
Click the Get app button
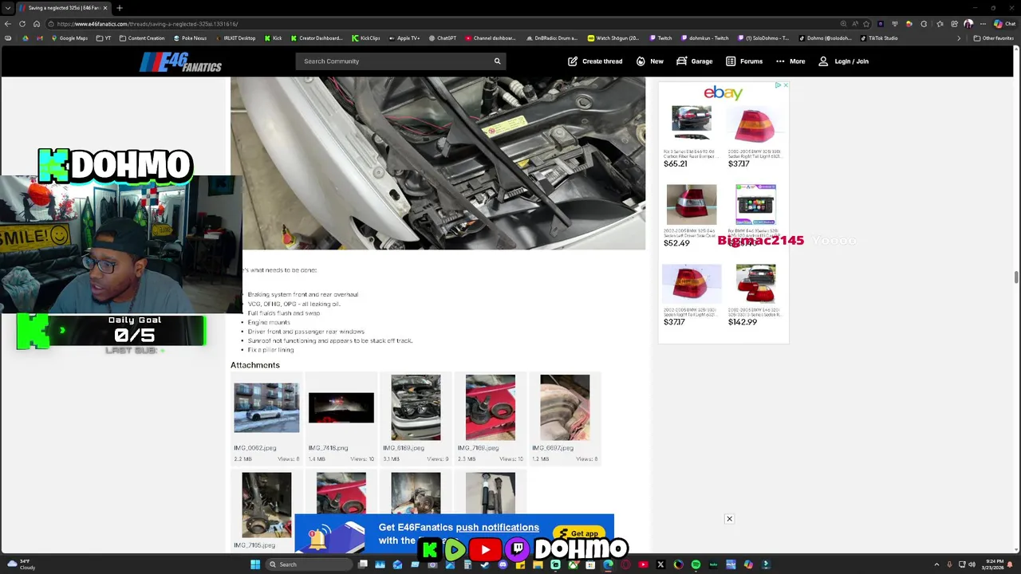(579, 533)
